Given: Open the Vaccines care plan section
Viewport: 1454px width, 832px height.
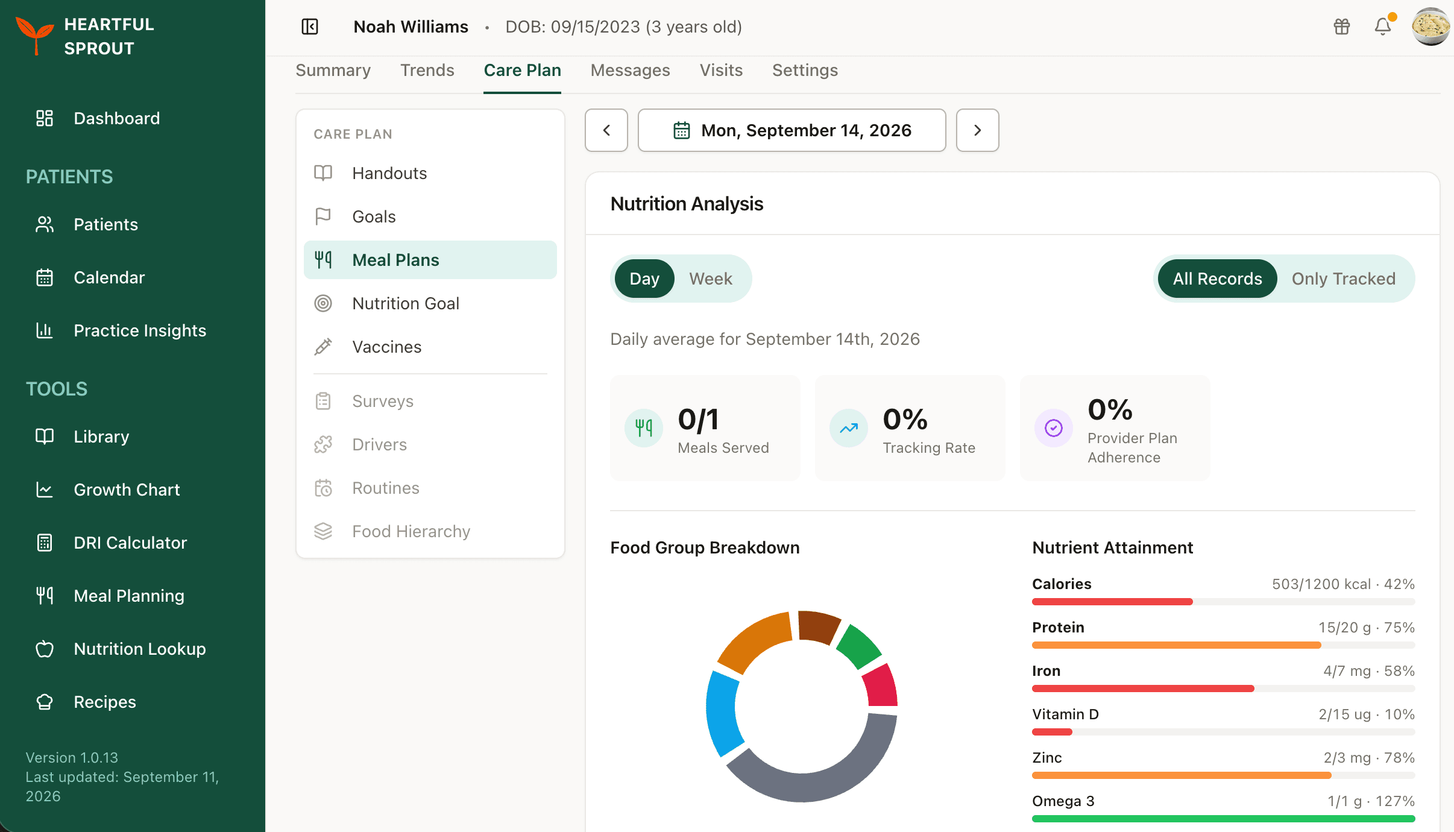Looking at the screenshot, I should click(430, 347).
